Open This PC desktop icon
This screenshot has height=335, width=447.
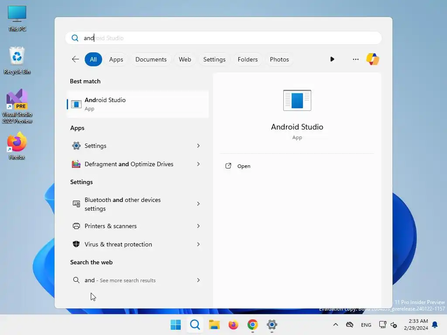[17, 18]
